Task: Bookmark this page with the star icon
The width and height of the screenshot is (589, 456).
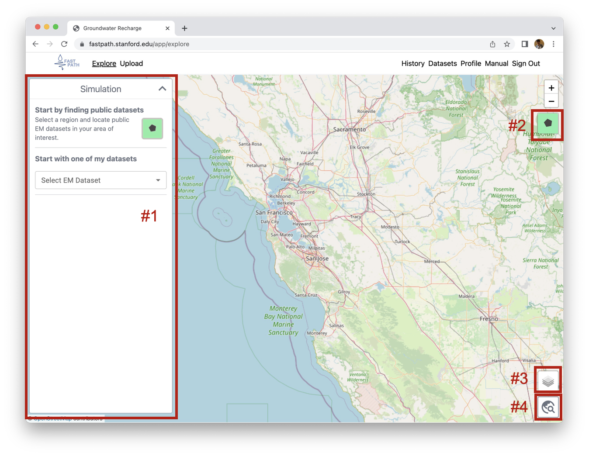Action: [x=507, y=44]
